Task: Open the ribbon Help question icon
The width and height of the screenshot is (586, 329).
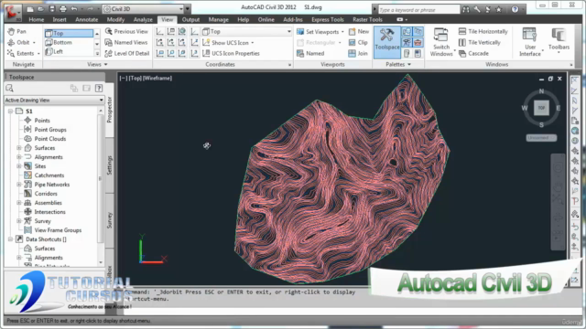Action: 515,9
